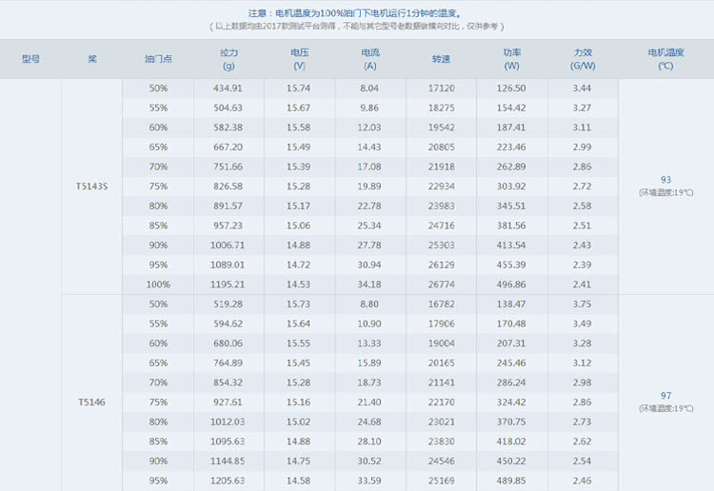Click the 拉力 (g) column header
The height and width of the screenshot is (491, 714).
pos(228,59)
